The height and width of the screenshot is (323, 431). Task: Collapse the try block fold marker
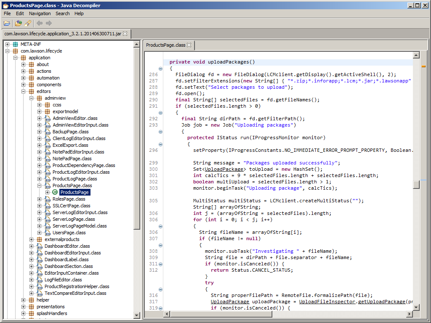coord(160,289)
